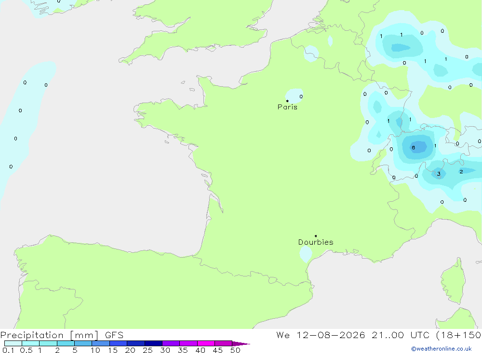
Task: Click the purple arrow above 50 mm
Action: tap(241, 344)
